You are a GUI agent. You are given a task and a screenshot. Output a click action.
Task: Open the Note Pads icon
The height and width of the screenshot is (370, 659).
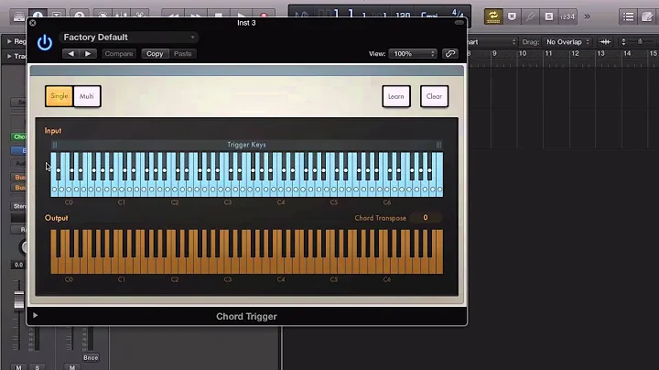(x=648, y=16)
